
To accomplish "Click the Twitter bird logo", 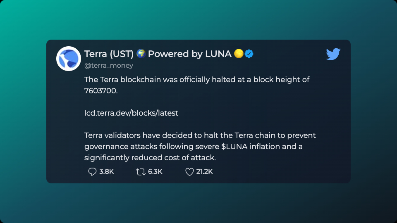I will (333, 54).
